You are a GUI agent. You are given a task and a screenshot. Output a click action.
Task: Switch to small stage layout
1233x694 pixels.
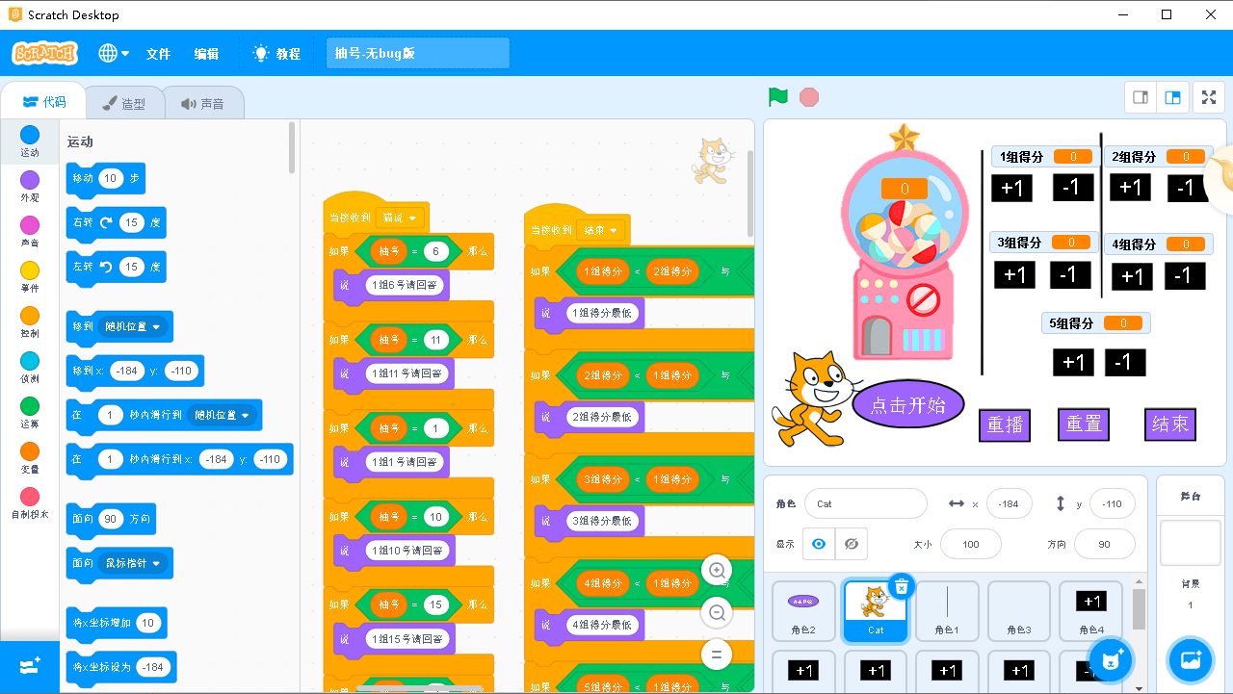[x=1141, y=97]
